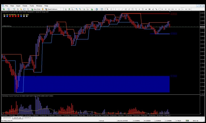
Task: Open the Window menu
Action: [39, 6]
